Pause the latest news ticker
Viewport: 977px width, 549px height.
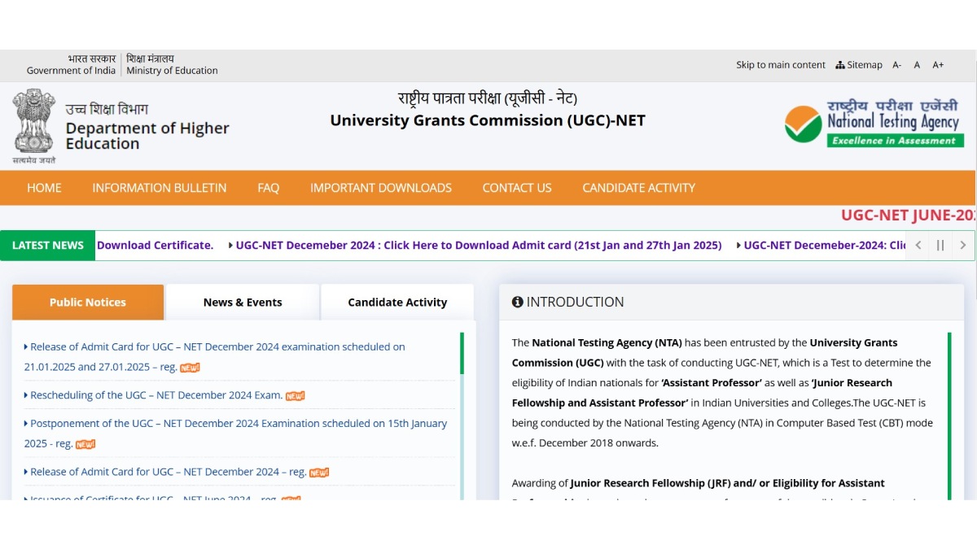click(940, 245)
